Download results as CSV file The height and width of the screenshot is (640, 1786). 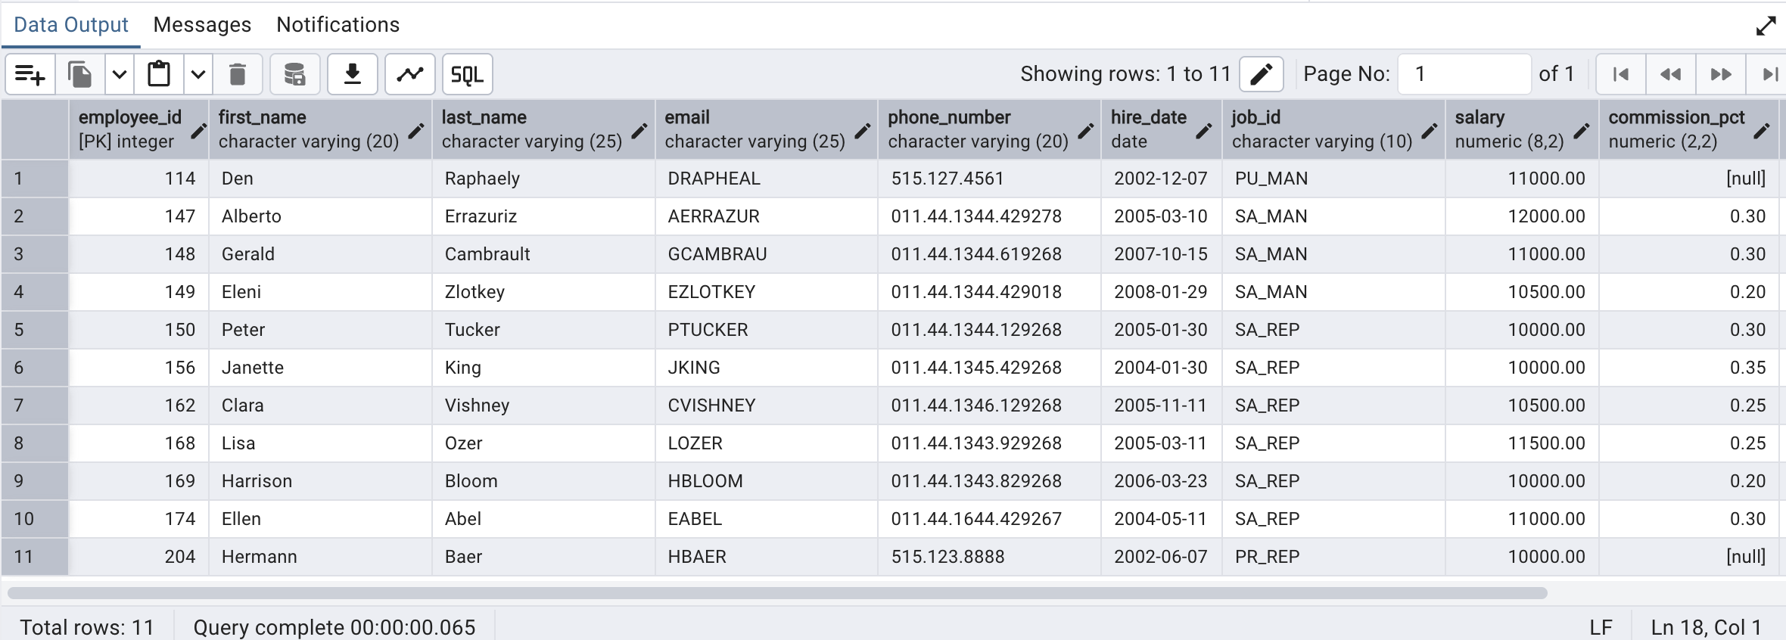click(x=353, y=74)
